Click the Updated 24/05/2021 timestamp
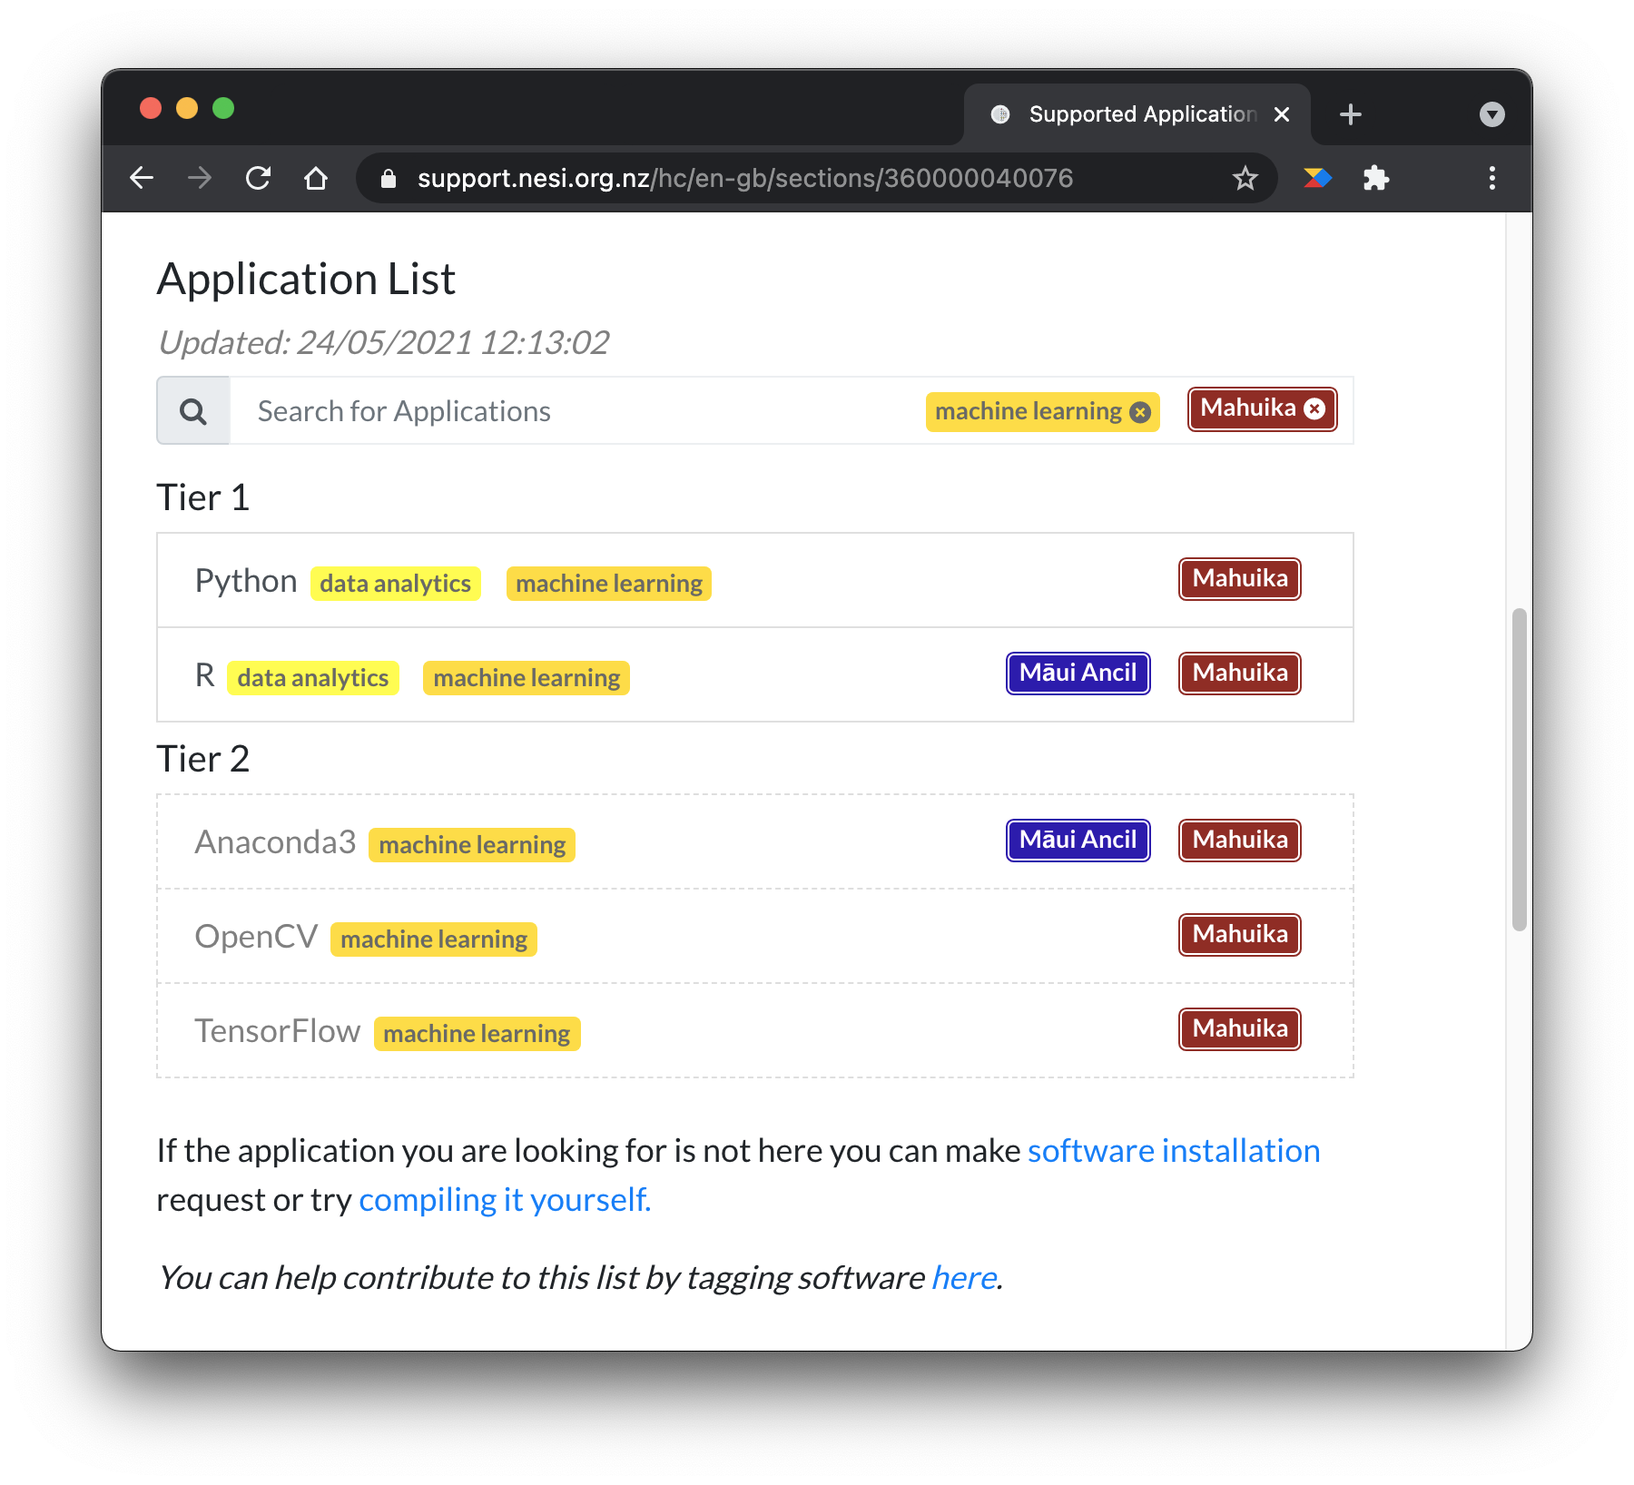The height and width of the screenshot is (1485, 1634). (383, 343)
